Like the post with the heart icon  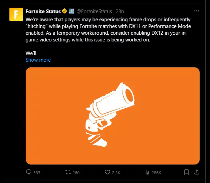[107, 172]
